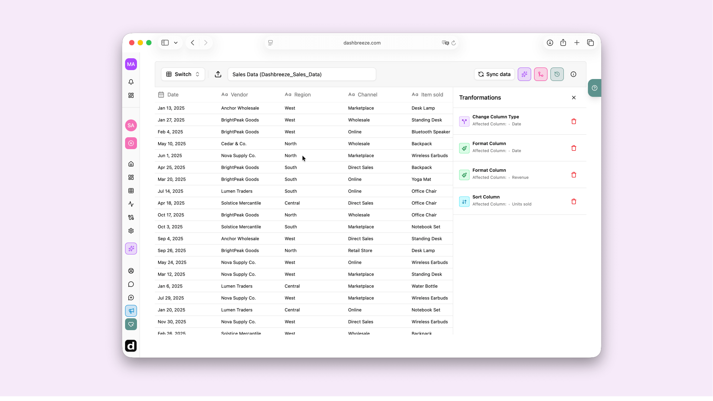Image resolution: width=713 pixels, height=401 pixels.
Task: Open the apps grid icon under the bell
Action: click(131, 95)
